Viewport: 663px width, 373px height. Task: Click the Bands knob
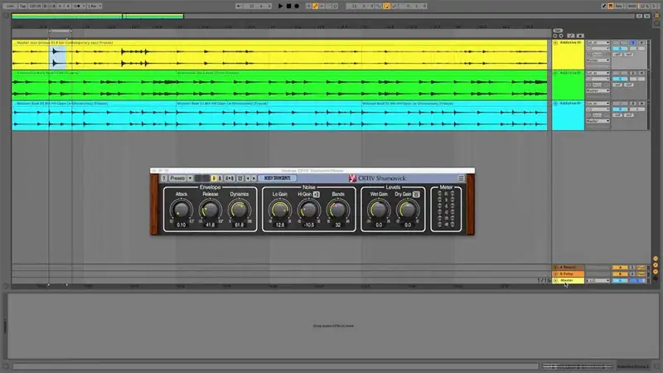338,210
